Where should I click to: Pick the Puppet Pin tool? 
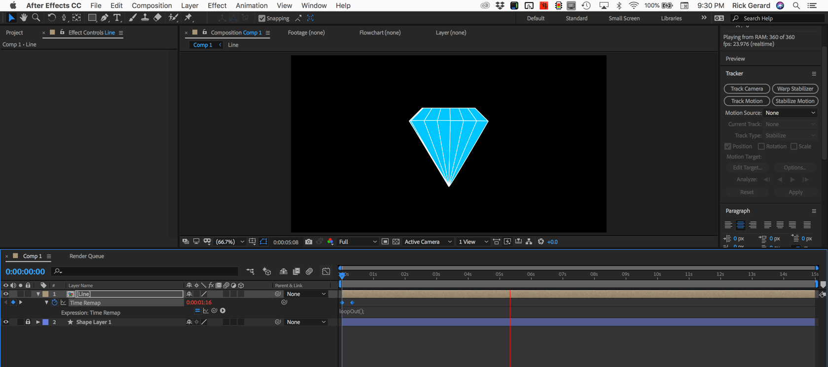[188, 18]
